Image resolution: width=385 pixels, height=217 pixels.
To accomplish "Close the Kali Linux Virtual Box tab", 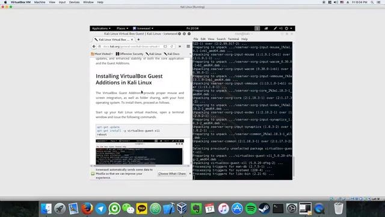I will 132,40.
